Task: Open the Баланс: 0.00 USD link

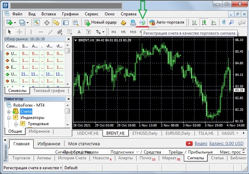Action: coord(226,144)
